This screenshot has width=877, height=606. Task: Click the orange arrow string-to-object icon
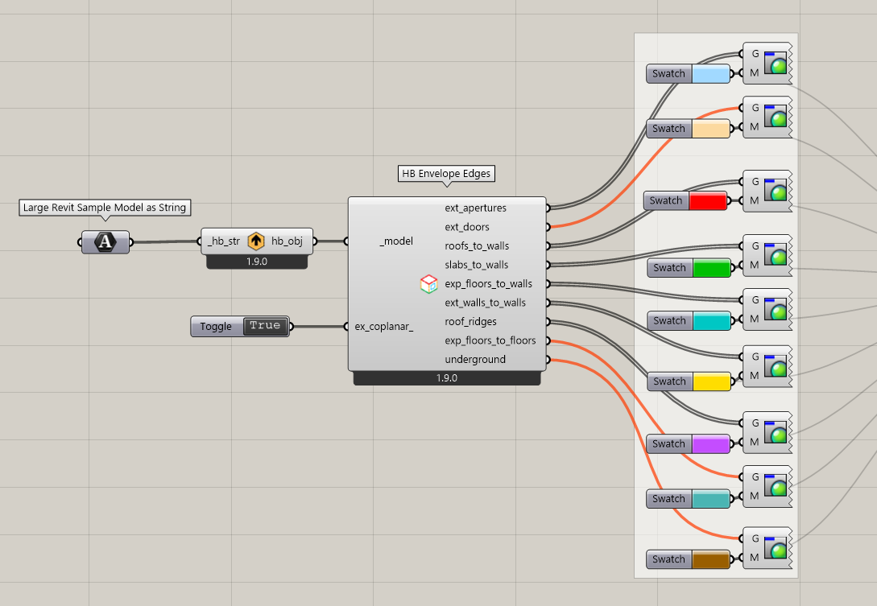pos(256,241)
